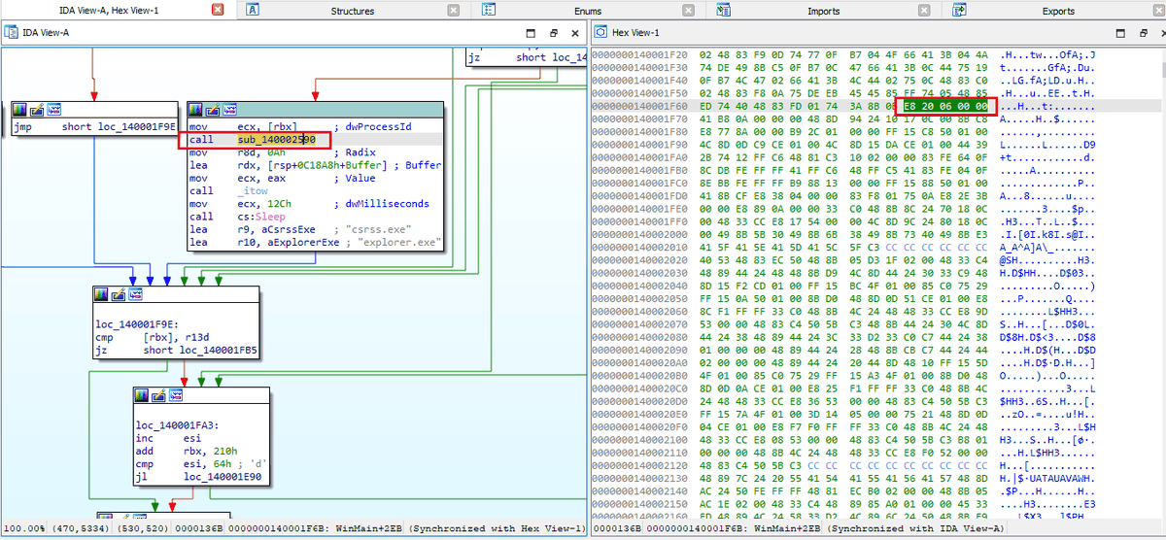Switch to the Imports tab
Viewport: 1166px width, 540px height.
point(824,12)
